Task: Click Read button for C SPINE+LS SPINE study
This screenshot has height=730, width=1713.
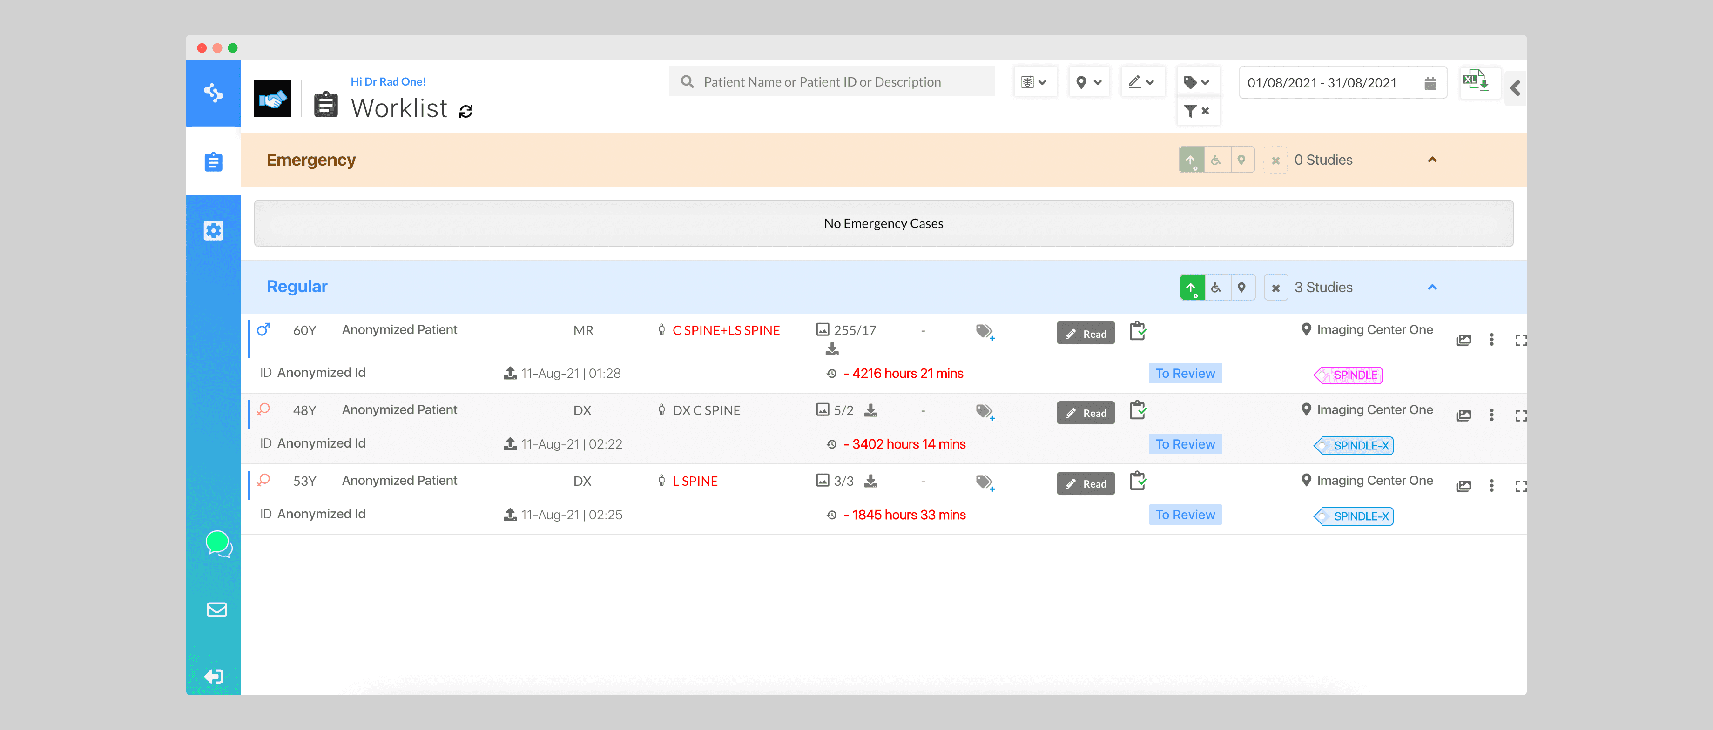Action: [x=1085, y=334]
